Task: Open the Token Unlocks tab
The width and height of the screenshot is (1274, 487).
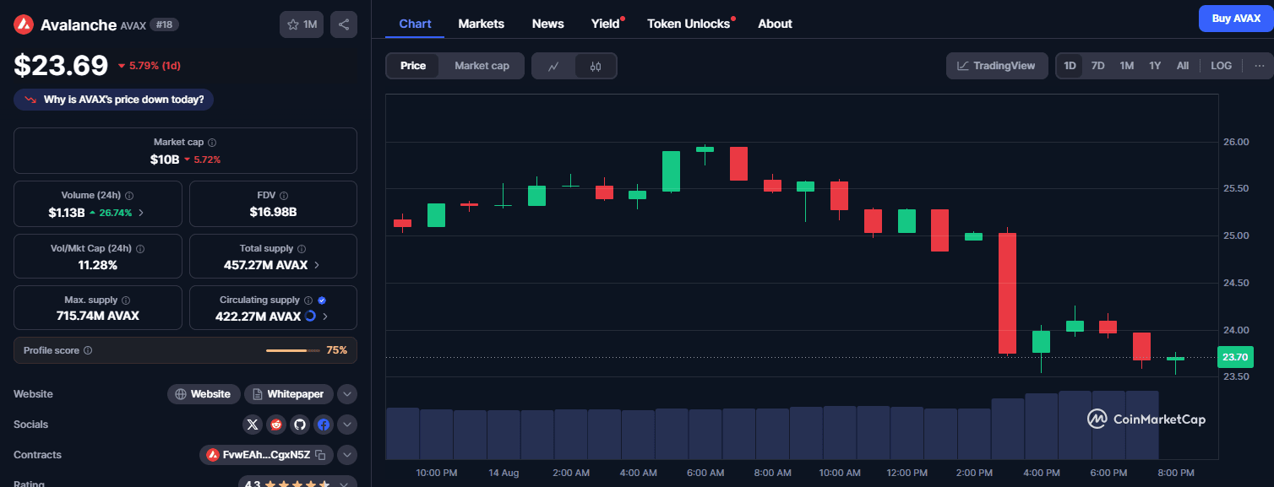Action: pos(689,24)
